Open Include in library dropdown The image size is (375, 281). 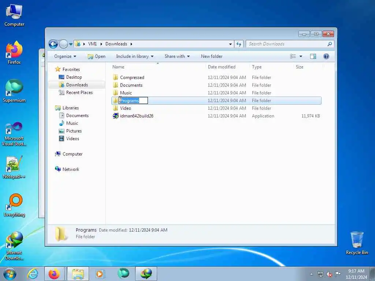coord(135,56)
